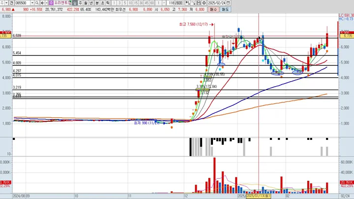The width and height of the screenshot is (354, 199).
Task: Click the 최저 998 (11/21) low label
Action: point(147,123)
